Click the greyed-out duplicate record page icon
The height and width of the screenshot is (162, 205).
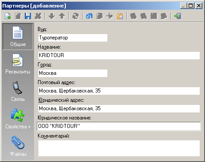[x=18, y=16]
